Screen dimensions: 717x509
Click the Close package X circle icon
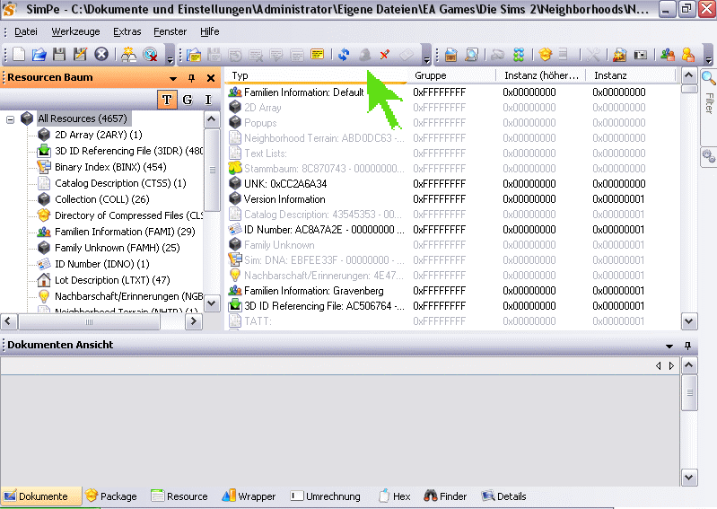click(101, 55)
